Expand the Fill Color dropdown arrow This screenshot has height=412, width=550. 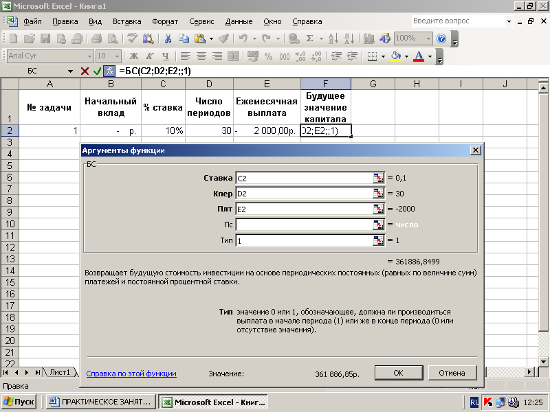[406, 56]
